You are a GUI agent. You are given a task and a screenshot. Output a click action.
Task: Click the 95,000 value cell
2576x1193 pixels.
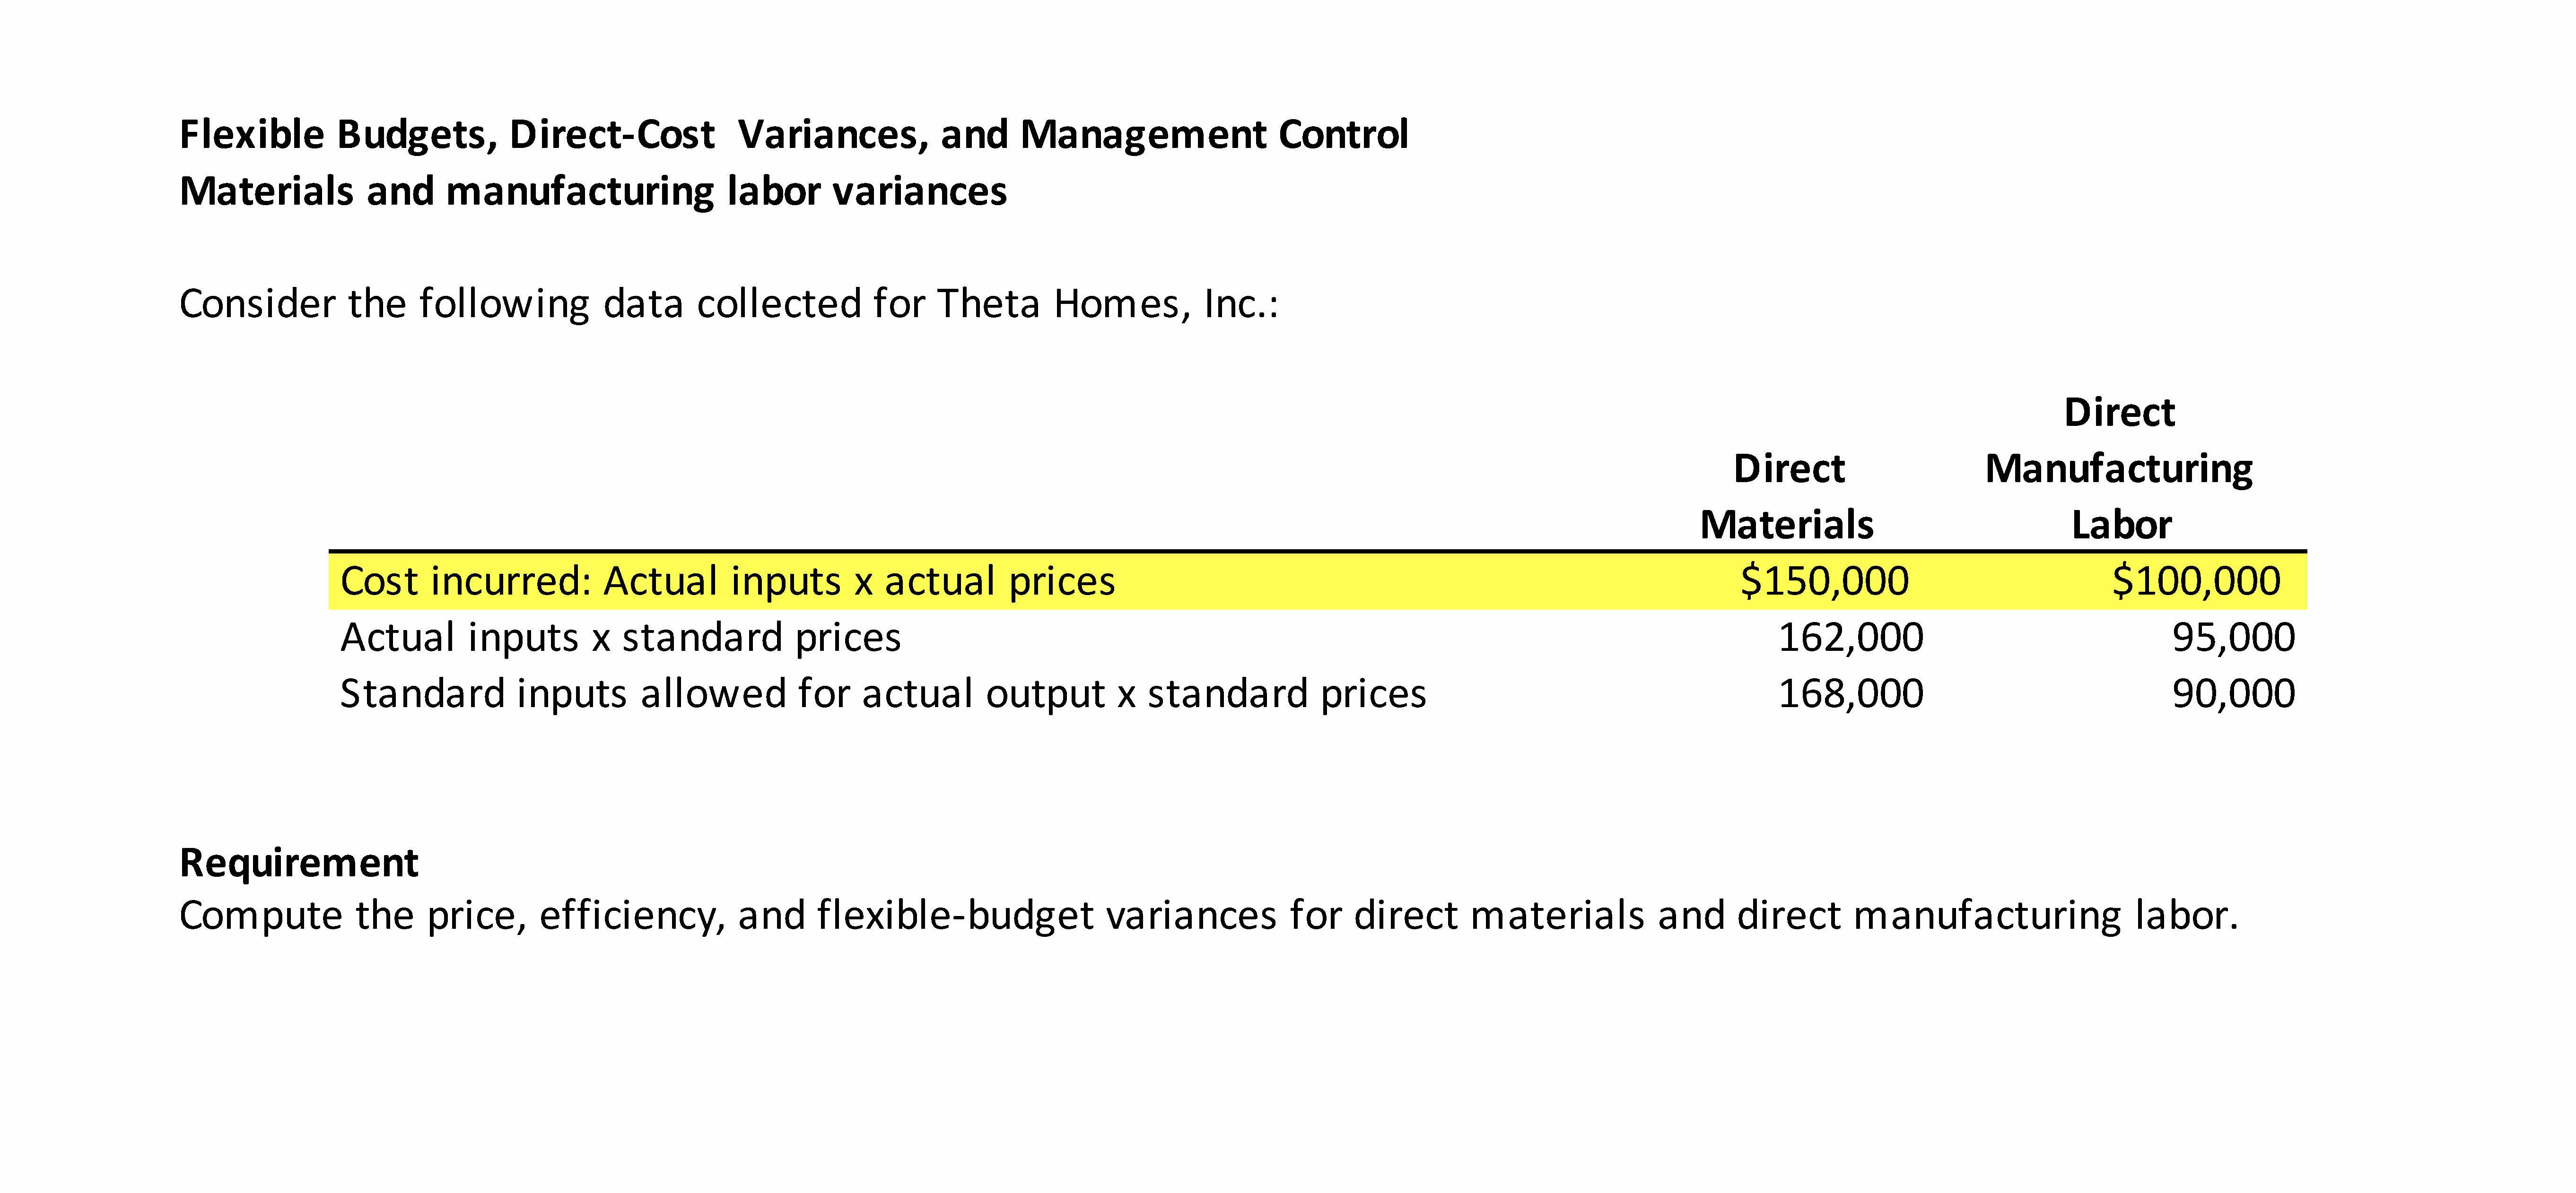click(2233, 638)
